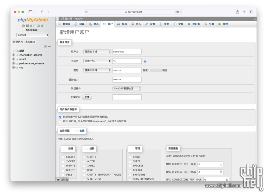Open the 导入 (Import) tab
267x195 pixels.
(x=136, y=24)
